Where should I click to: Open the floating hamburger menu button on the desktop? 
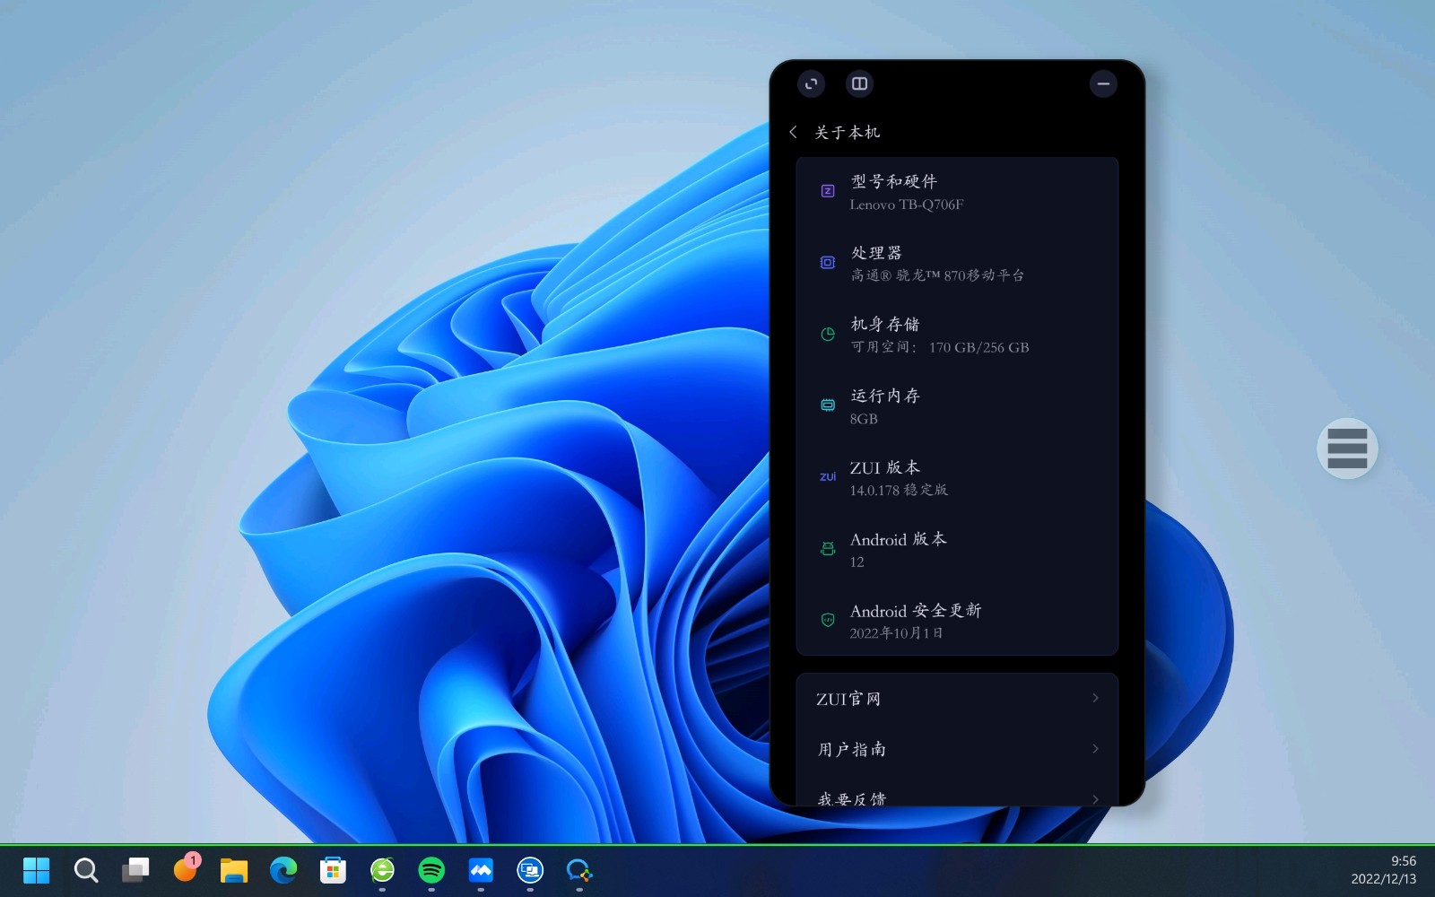coord(1347,448)
